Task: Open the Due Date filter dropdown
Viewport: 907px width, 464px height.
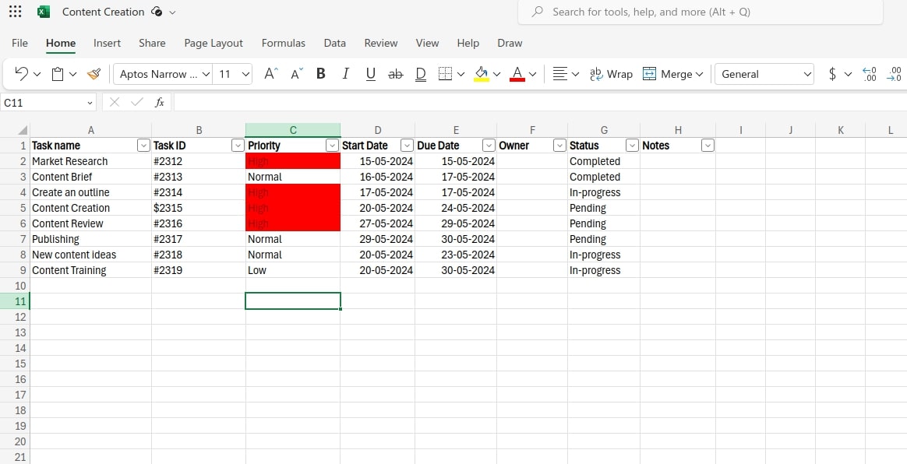Action: pyautogui.click(x=489, y=146)
